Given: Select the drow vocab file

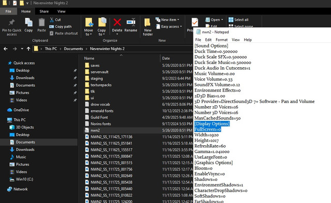Looking at the screenshot, I should click(x=97, y=104).
